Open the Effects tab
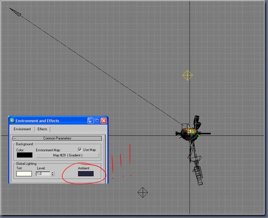 pos(42,129)
